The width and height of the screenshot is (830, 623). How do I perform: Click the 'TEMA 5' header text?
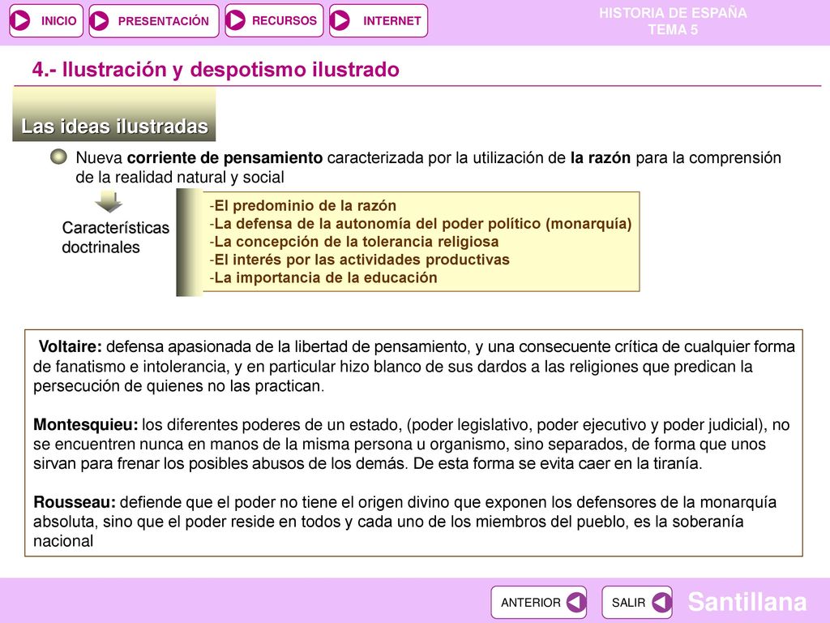point(674,30)
